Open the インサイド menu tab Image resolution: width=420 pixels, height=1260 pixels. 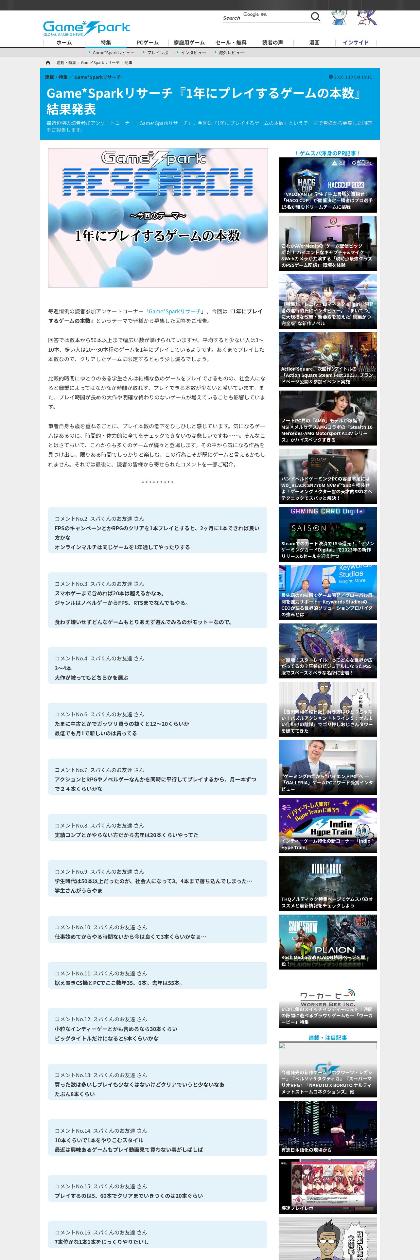(x=356, y=43)
